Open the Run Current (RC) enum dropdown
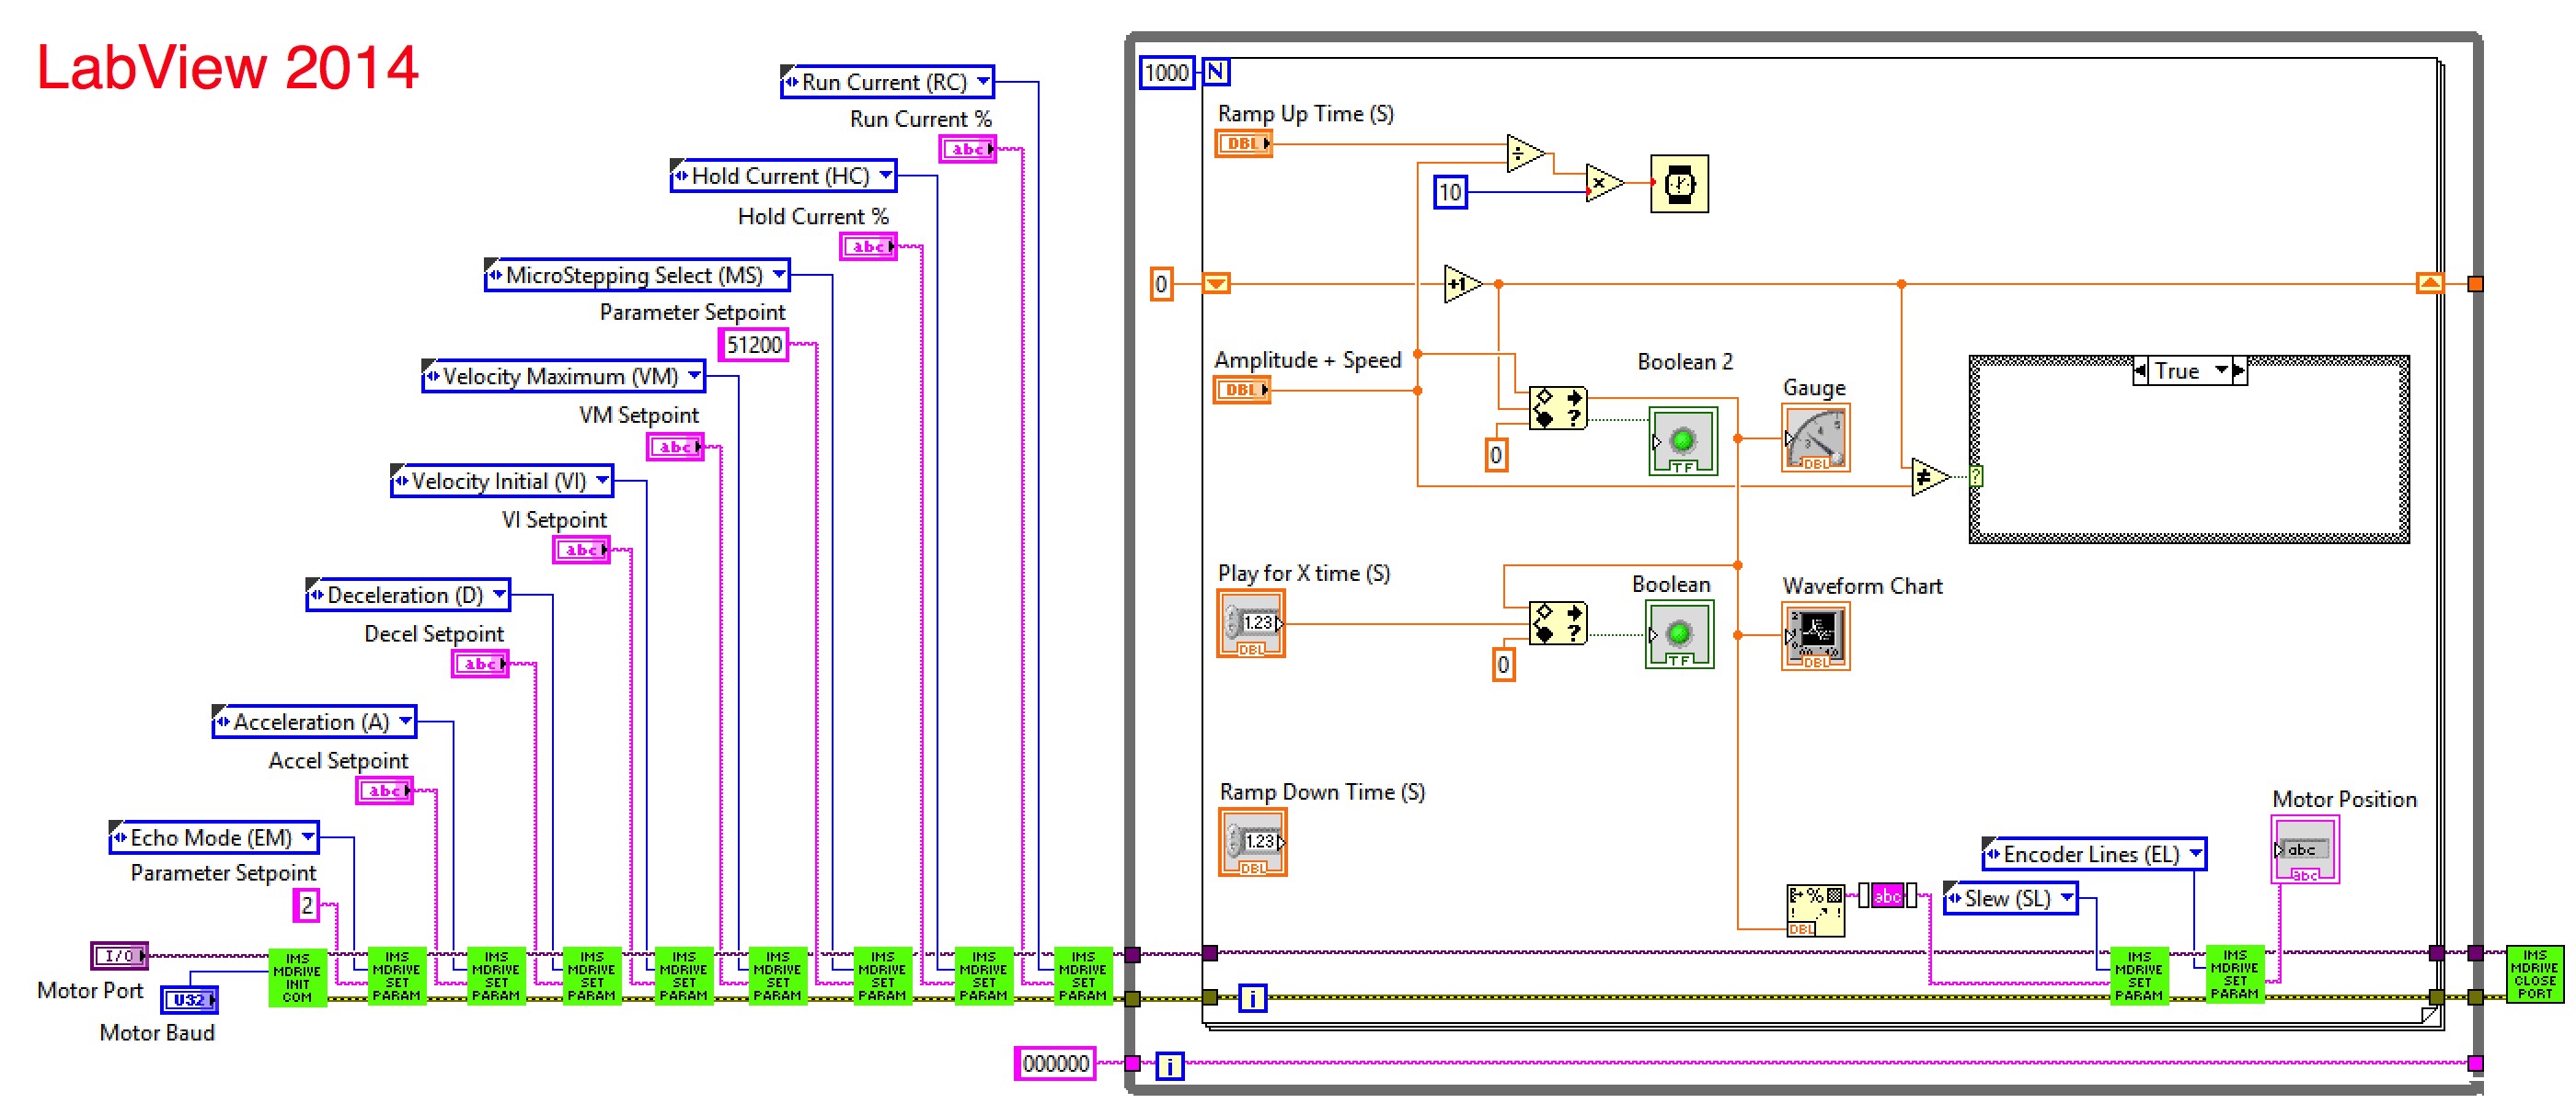2576x1103 pixels. point(984,81)
